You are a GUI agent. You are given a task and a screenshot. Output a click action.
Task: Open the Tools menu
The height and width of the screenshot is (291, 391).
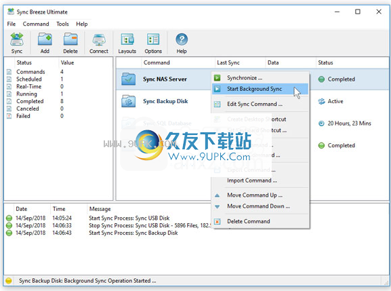(x=62, y=24)
